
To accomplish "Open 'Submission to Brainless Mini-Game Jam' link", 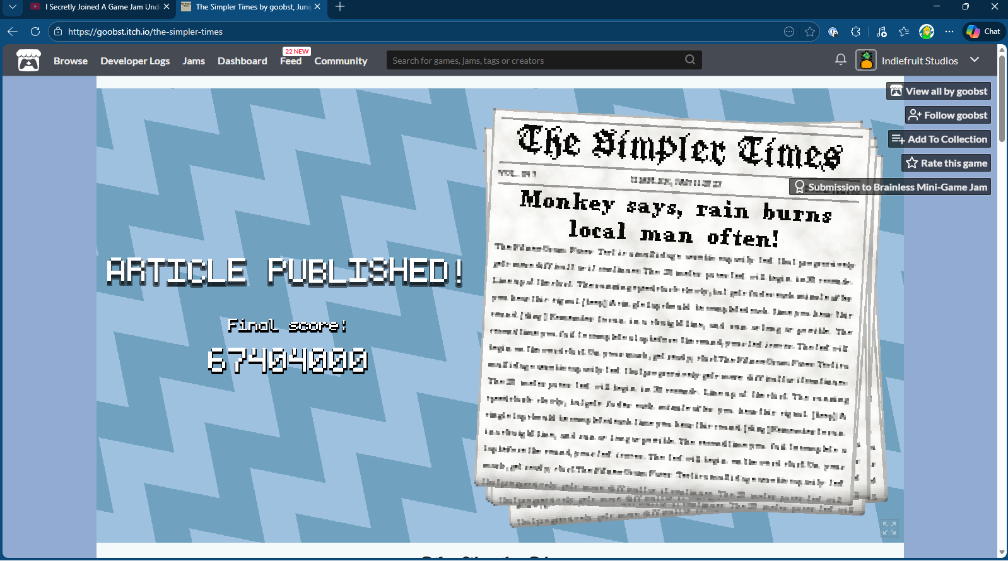I will tap(890, 187).
